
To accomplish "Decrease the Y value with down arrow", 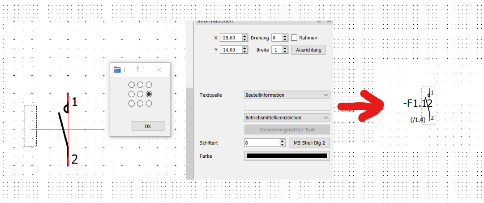I will click(x=245, y=52).
